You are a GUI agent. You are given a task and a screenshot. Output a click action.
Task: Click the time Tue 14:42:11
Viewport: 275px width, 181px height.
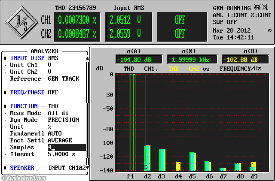click(233, 37)
